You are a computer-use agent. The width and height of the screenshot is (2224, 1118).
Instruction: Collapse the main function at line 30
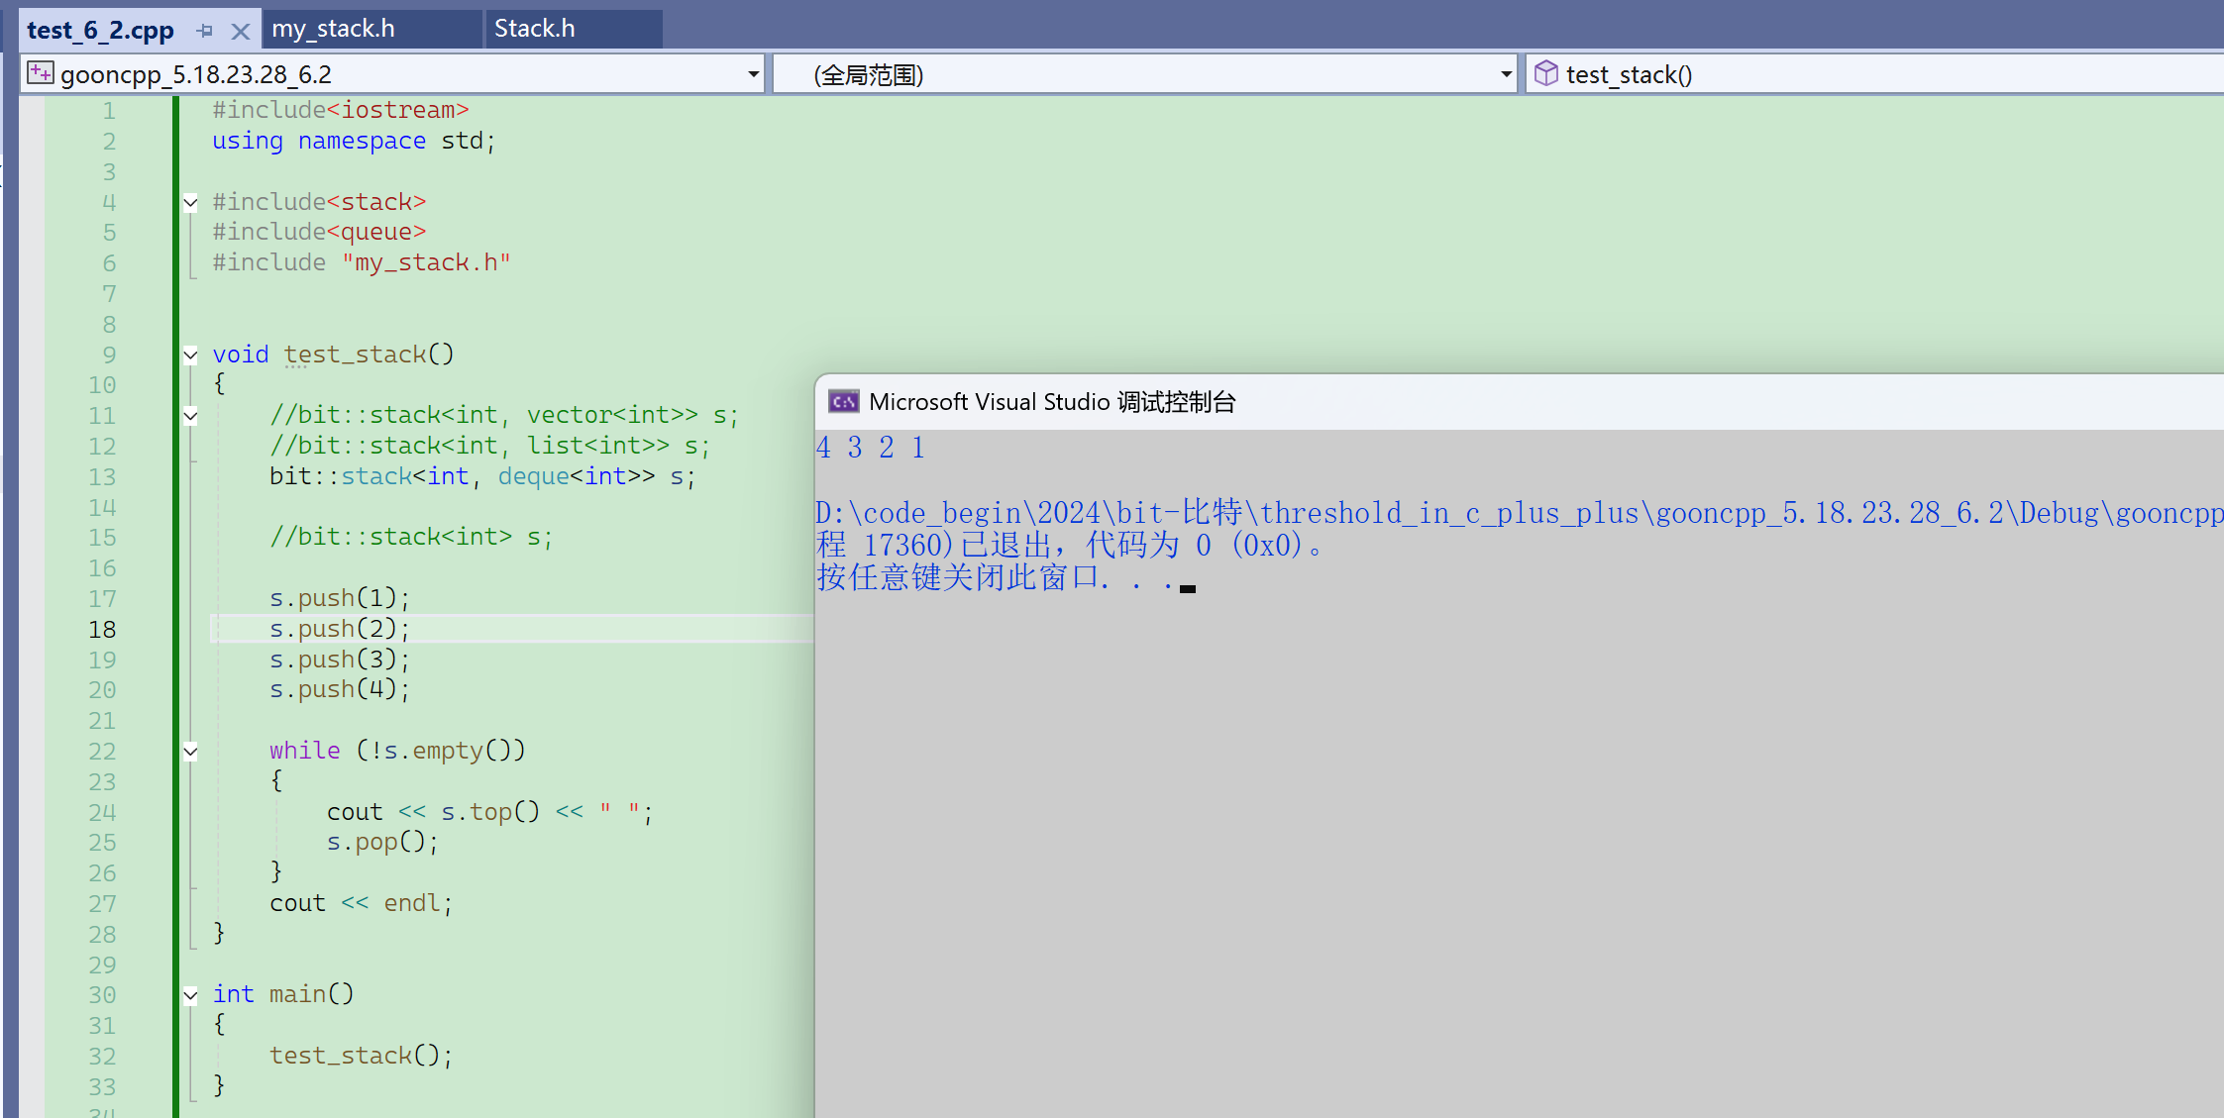click(190, 995)
